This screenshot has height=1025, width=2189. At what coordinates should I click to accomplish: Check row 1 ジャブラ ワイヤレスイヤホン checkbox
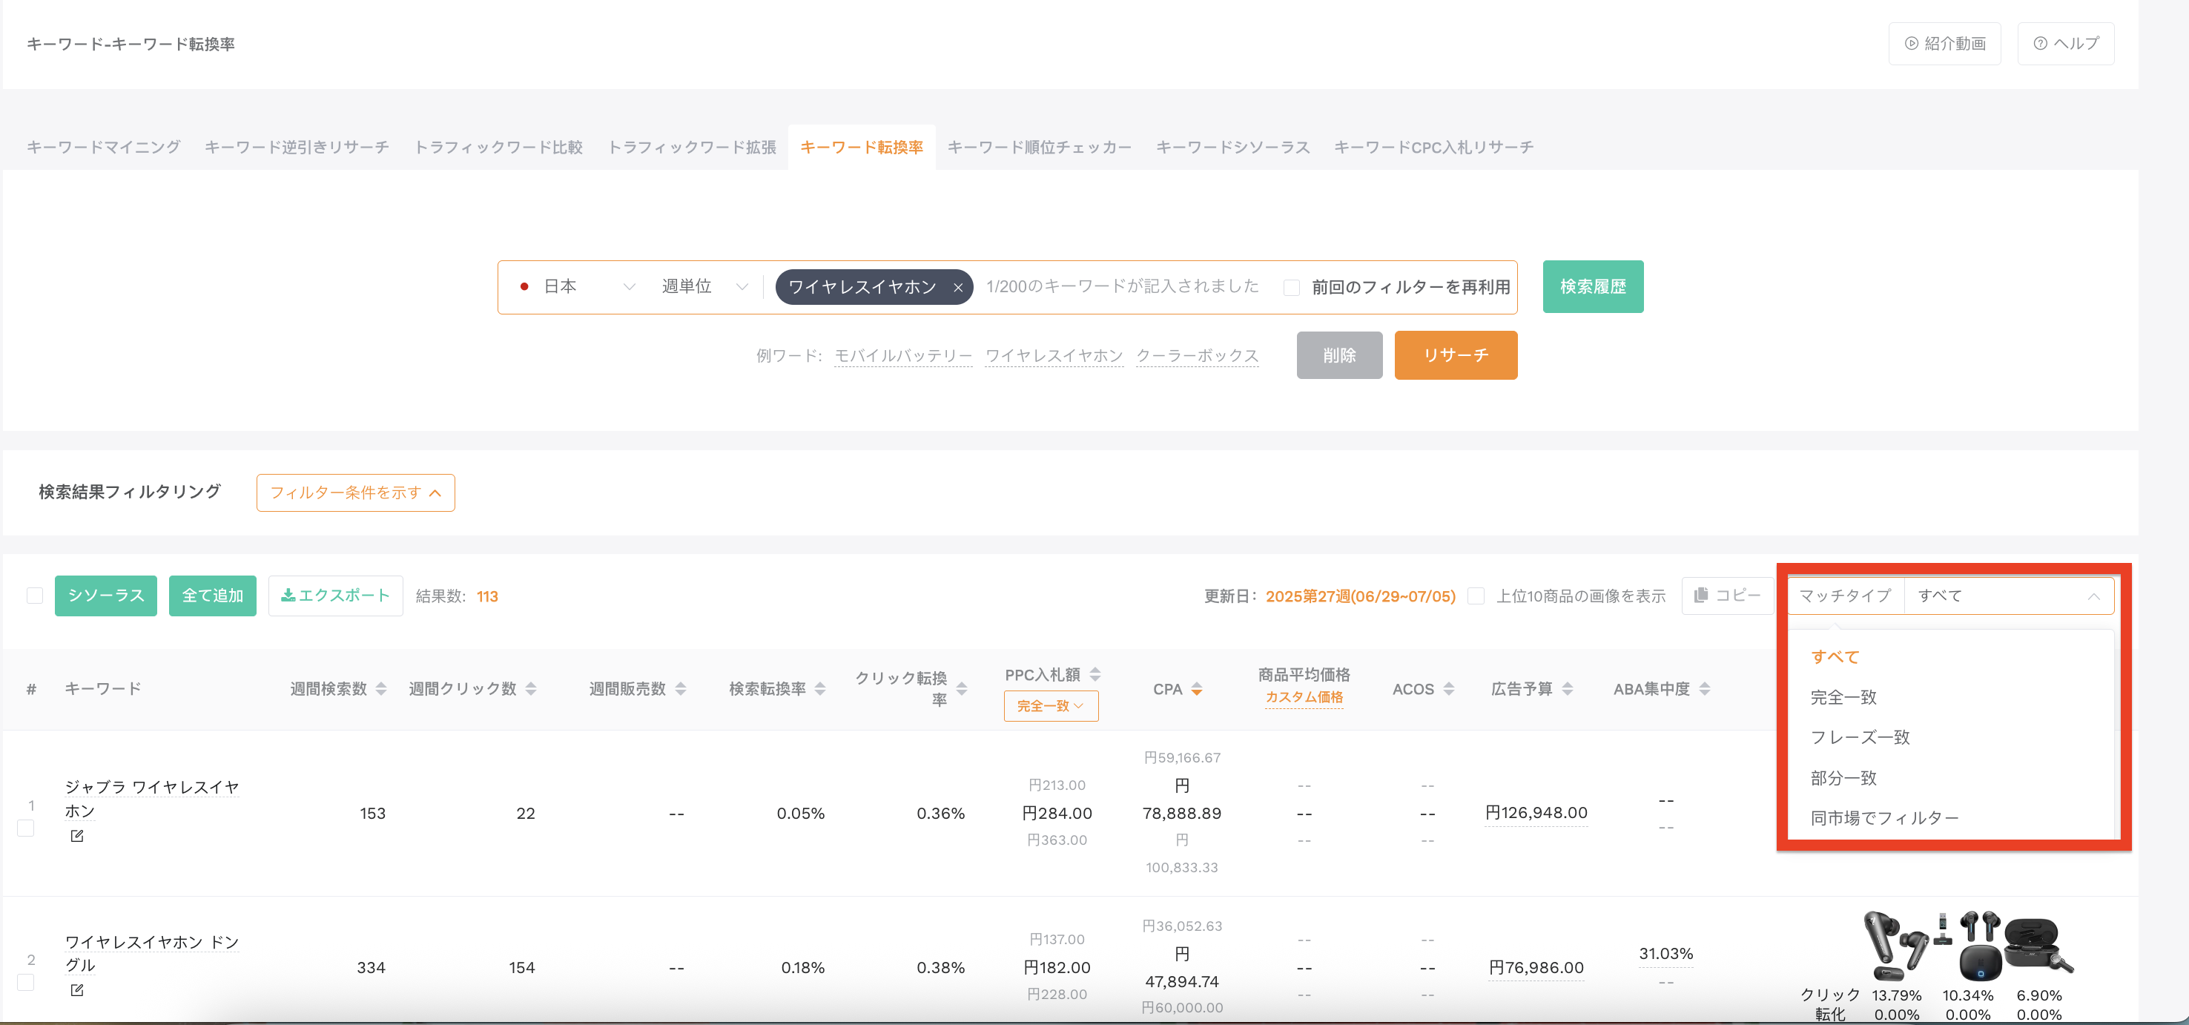(x=25, y=828)
